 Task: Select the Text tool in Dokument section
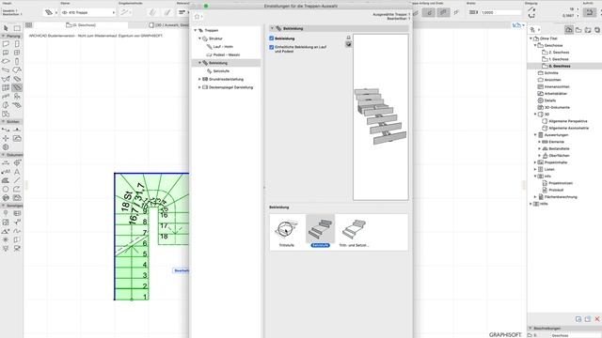tap(17, 172)
